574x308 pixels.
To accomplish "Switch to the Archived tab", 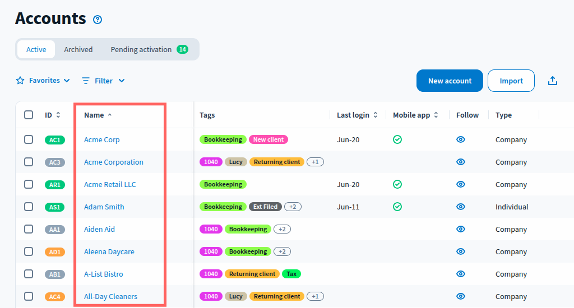I will 78,49.
